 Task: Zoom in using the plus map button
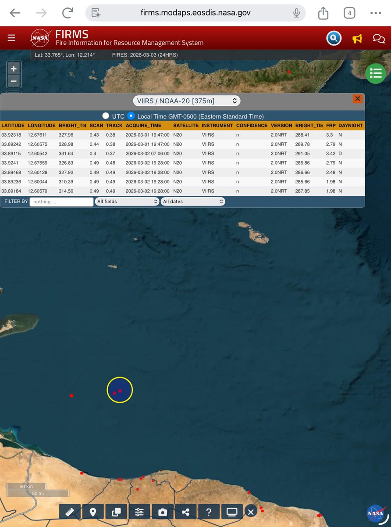pyautogui.click(x=14, y=69)
